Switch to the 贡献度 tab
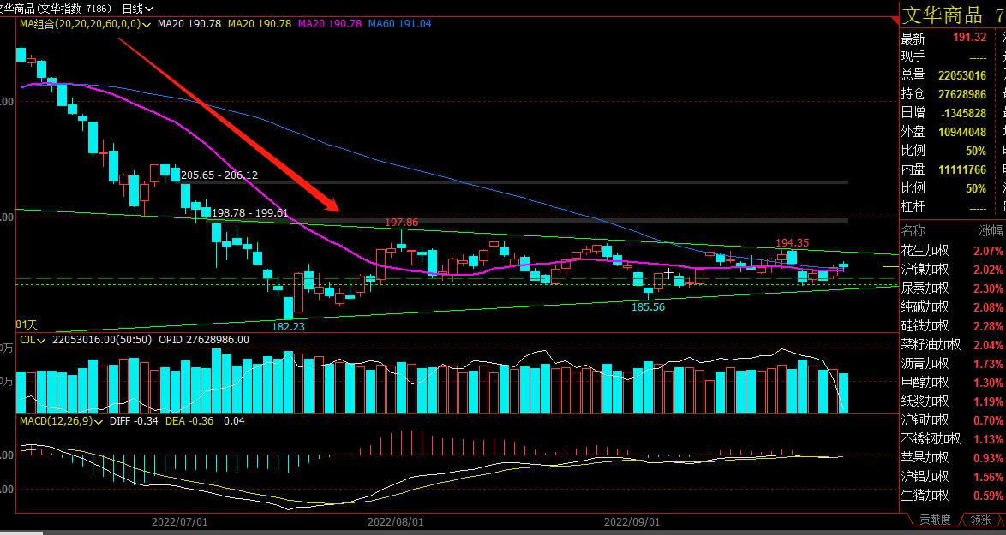 click(935, 520)
